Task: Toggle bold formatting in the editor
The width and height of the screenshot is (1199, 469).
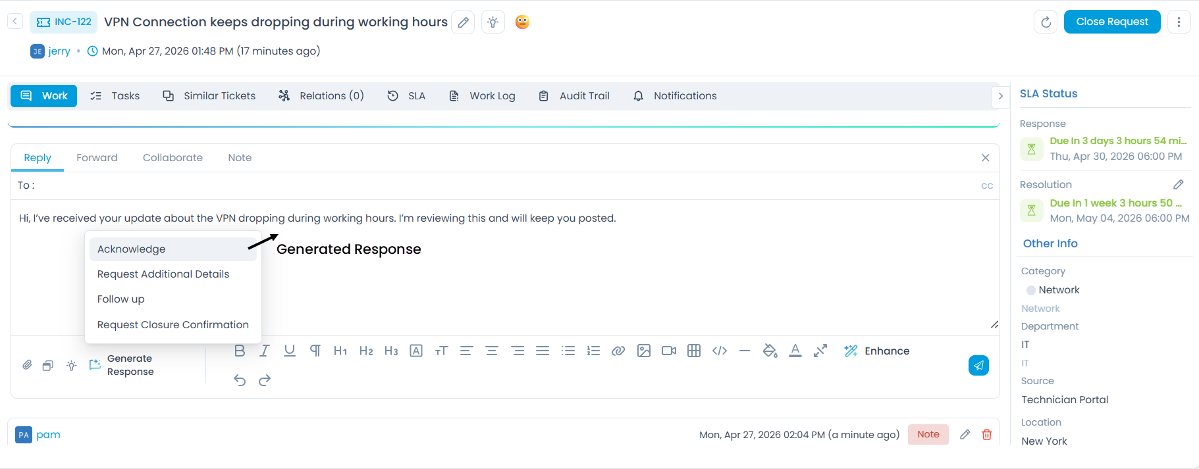Action: [x=240, y=351]
